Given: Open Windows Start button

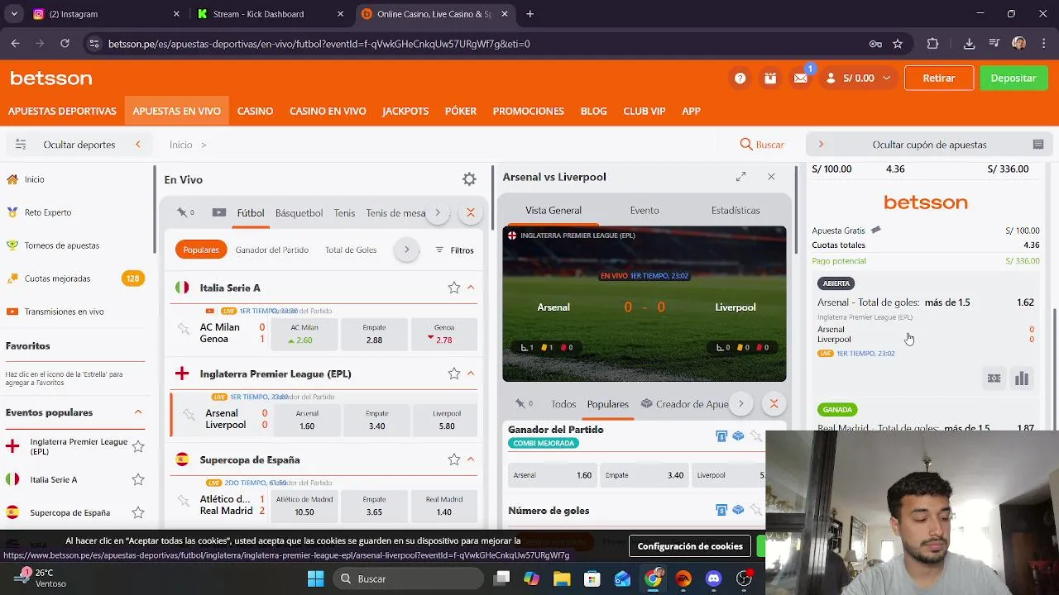Looking at the screenshot, I should click(315, 578).
